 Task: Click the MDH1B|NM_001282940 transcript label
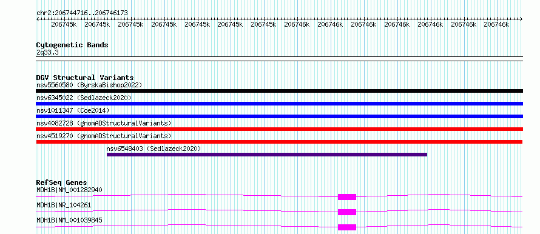coord(69,190)
